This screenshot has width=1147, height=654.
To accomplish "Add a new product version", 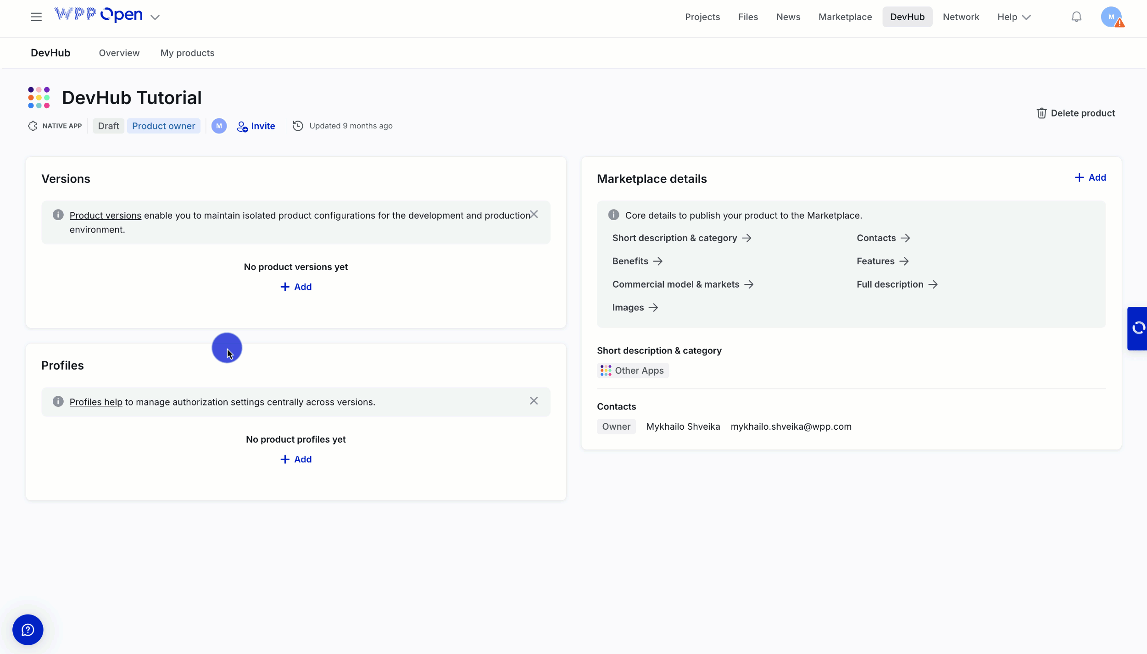I will click(296, 287).
